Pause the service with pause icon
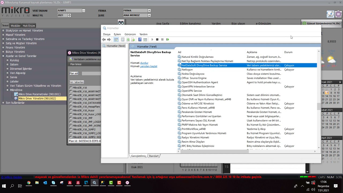The width and height of the screenshot is (343, 193). click(162, 39)
